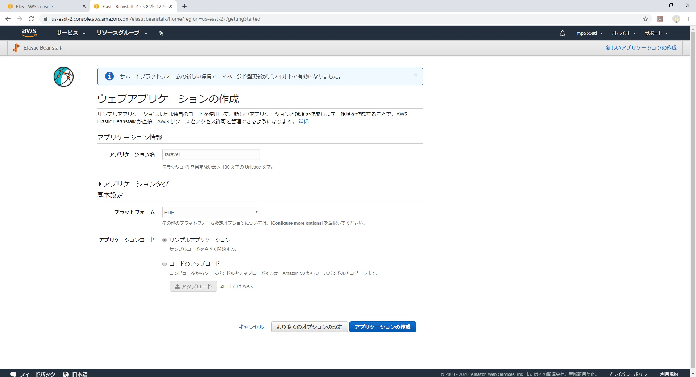Click the AWS logo home icon
Image resolution: width=696 pixels, height=377 pixels.
tap(29, 33)
